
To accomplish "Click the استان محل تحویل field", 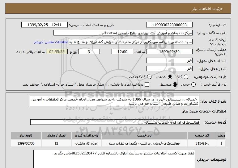I will [169, 60].
